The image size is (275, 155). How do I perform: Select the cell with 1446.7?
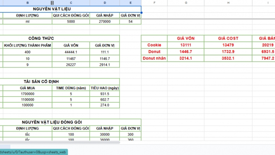coord(186,52)
